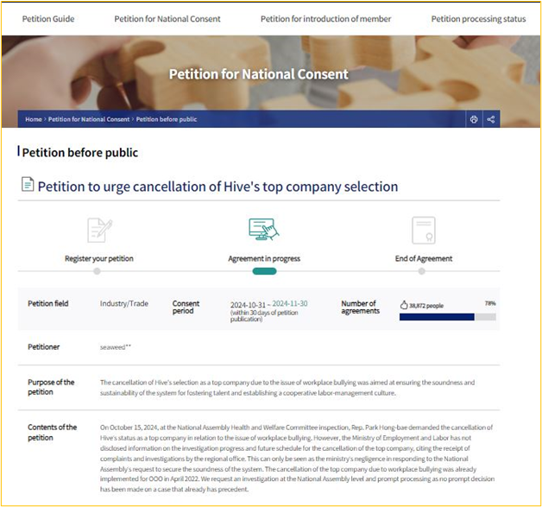The image size is (542, 507).
Task: Select the End of Agreement step dot
Action: tap(422, 271)
